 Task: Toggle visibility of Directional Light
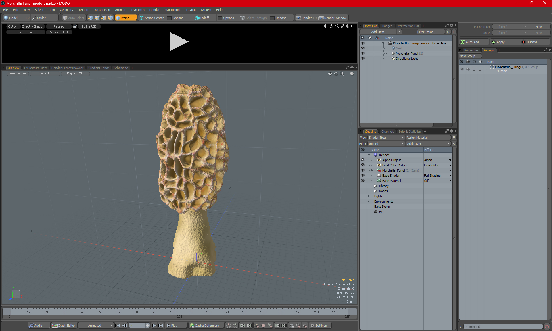(x=363, y=59)
